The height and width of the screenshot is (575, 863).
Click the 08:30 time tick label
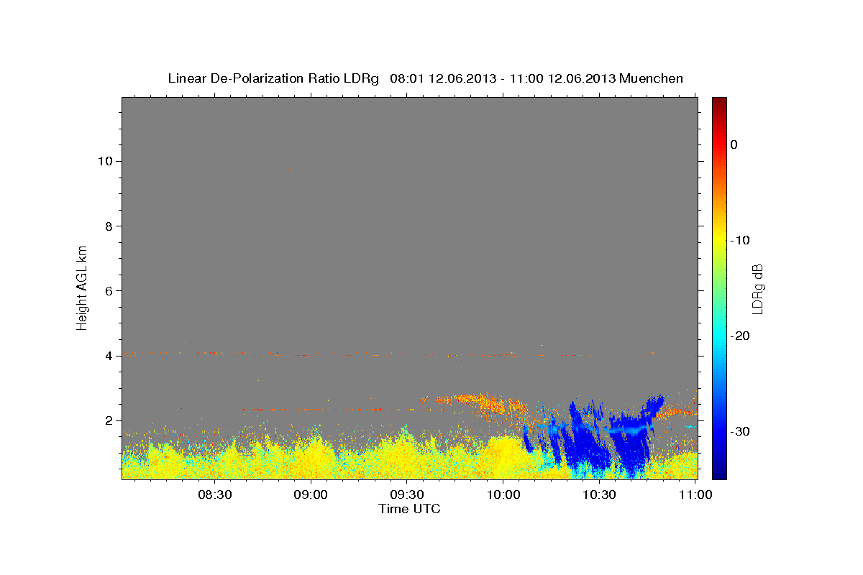click(x=215, y=494)
